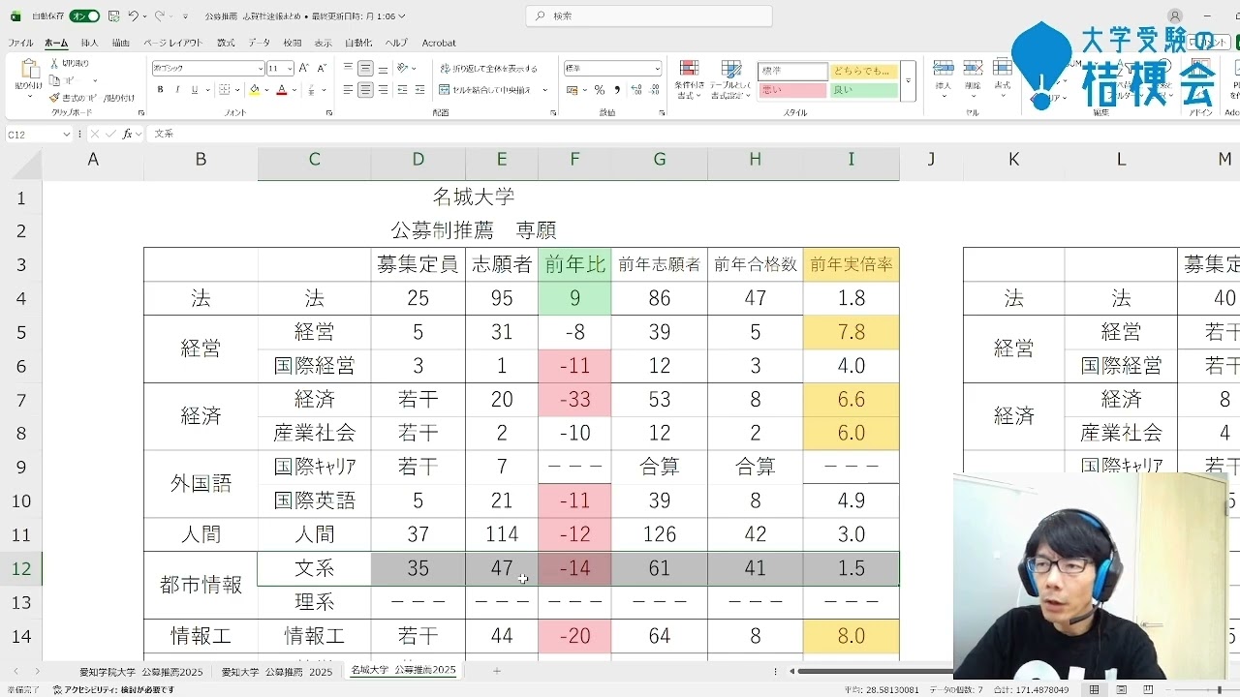Click the fx insert function icon
1240x697 pixels.
127,134
